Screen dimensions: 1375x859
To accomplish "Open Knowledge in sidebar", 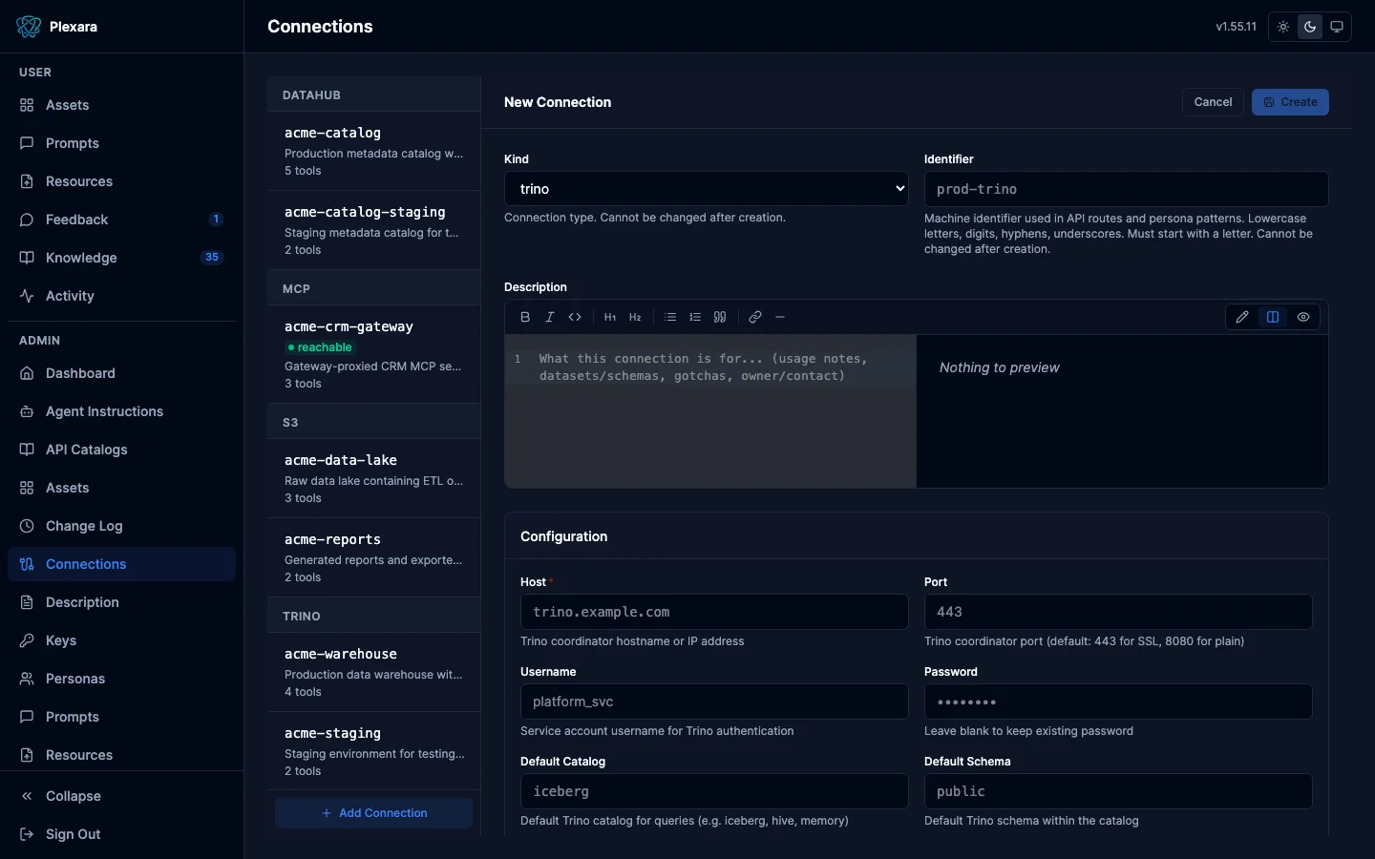I will point(121,258).
